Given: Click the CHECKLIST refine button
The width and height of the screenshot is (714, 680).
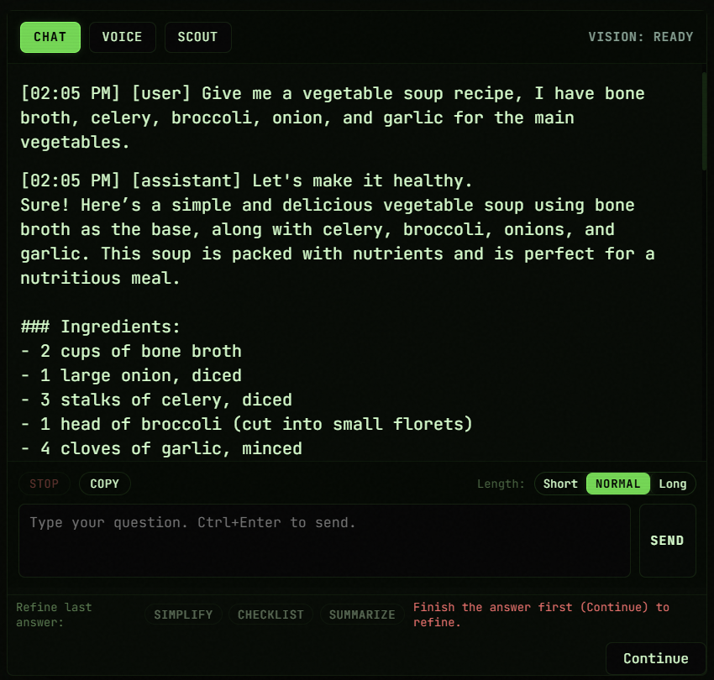Looking at the screenshot, I should (270, 615).
